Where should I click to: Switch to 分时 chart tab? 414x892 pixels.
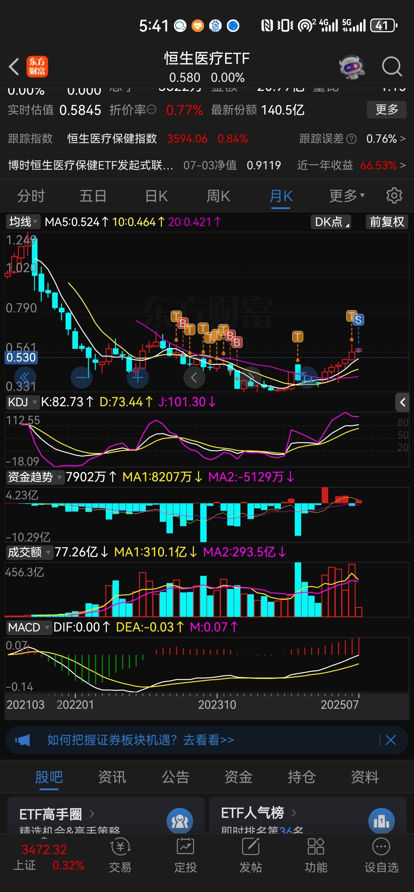(x=31, y=196)
